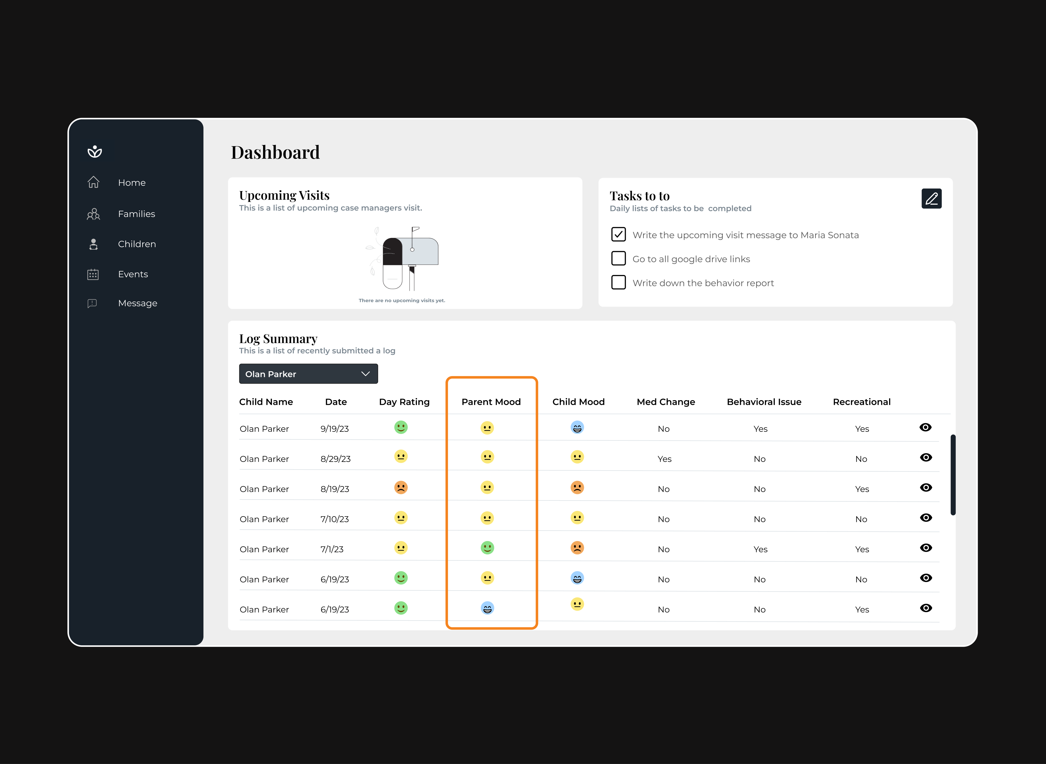View the 9/19/23 log via its eye icon
Viewport: 1046px width, 764px height.
point(925,427)
